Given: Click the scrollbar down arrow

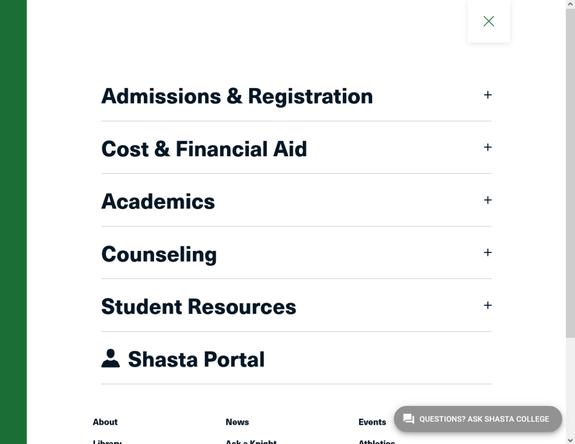Looking at the screenshot, I should tap(570, 440).
